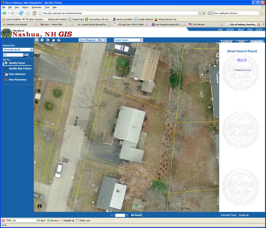The height and width of the screenshot is (228, 266).
Task: Click Firefox Home button in toolbar
Action: click(34, 13)
